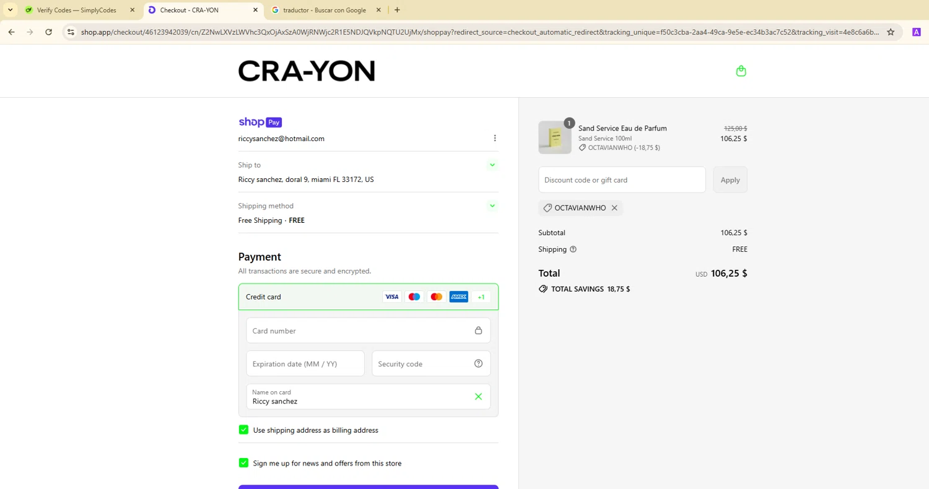Click the CRA-YON store logo
This screenshot has width=929, height=489.
tap(307, 71)
